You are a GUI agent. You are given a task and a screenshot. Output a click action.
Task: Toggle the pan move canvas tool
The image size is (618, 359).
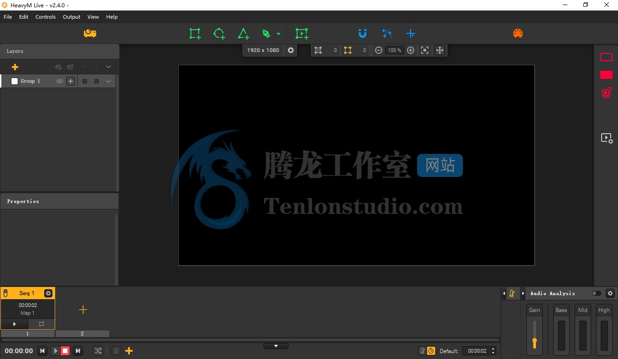(439, 50)
